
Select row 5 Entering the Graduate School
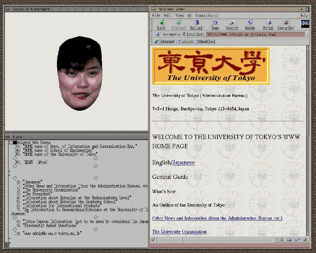point(67,202)
